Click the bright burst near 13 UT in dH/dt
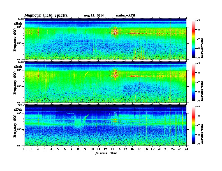Screen dimensions: 222x171 pyautogui.click(x=115, y=32)
